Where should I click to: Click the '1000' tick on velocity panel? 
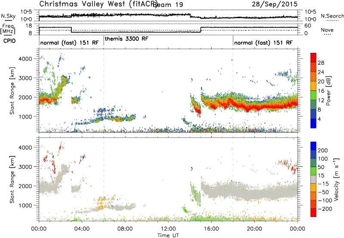point(25,205)
